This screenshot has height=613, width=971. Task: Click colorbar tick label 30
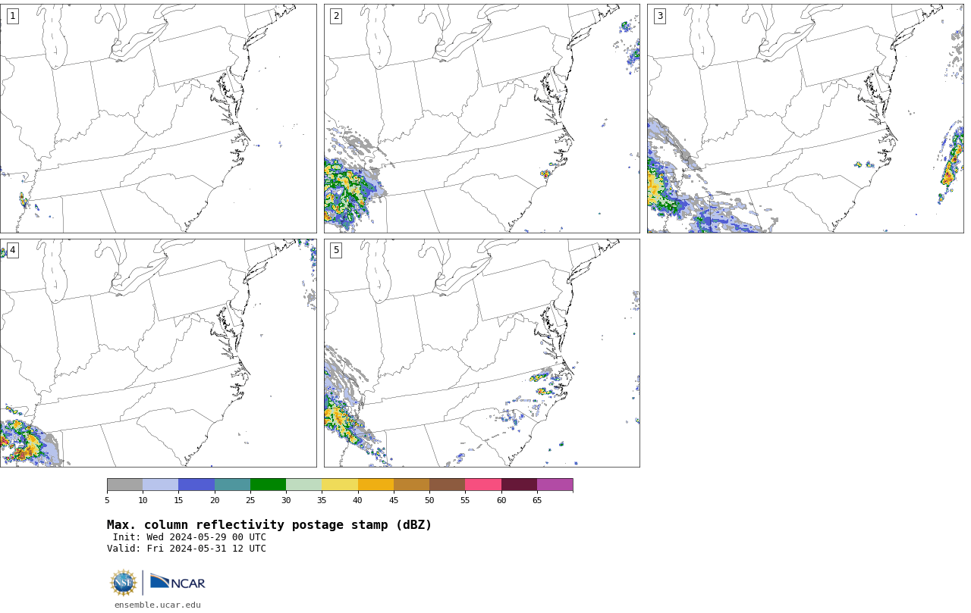pos(286,500)
